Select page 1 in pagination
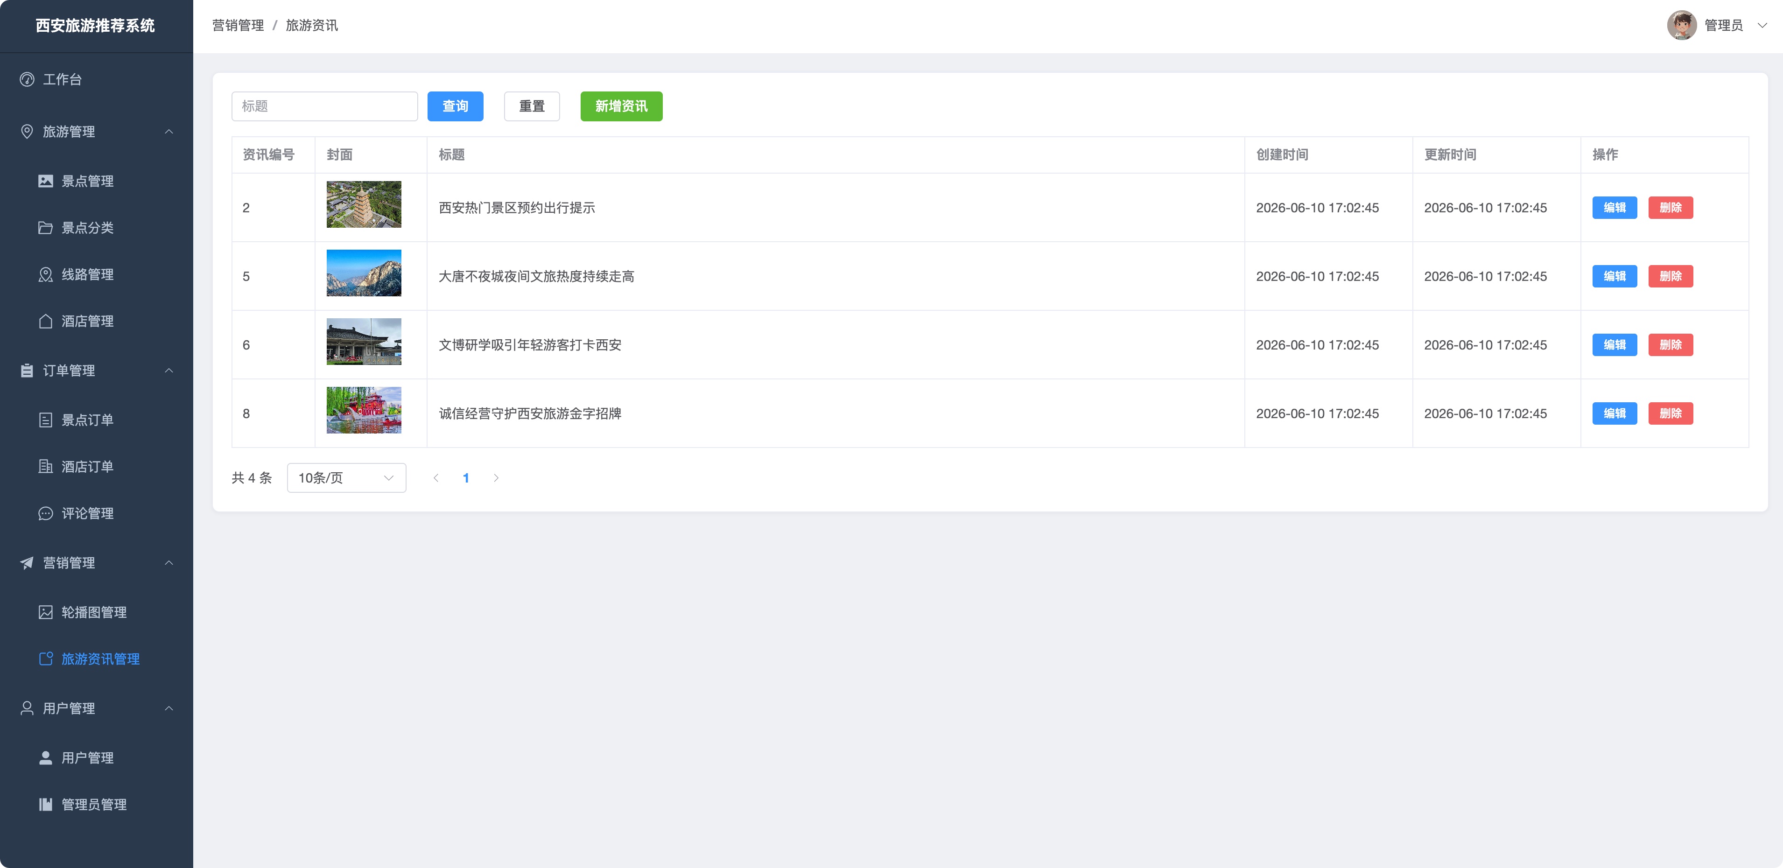The height and width of the screenshot is (868, 1783). [x=466, y=477]
